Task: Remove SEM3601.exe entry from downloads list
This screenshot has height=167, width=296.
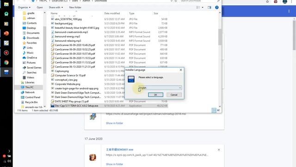Action: 219,149
